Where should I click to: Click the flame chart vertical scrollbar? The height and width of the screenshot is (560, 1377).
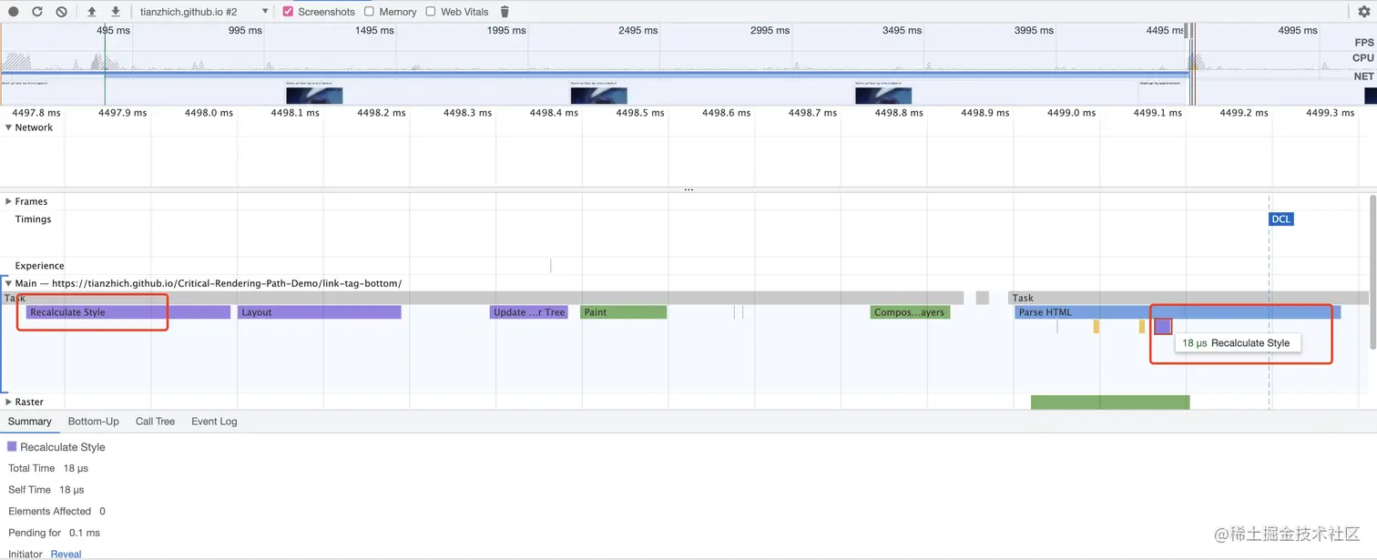coord(1372,270)
